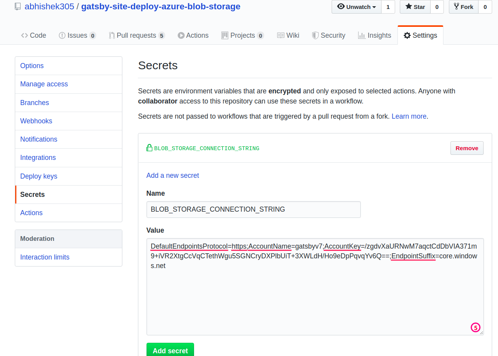This screenshot has width=498, height=356.
Task: Open the Unwatch dropdown
Action: (356, 7)
